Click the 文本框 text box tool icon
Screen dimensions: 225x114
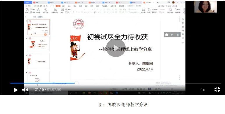143,10
